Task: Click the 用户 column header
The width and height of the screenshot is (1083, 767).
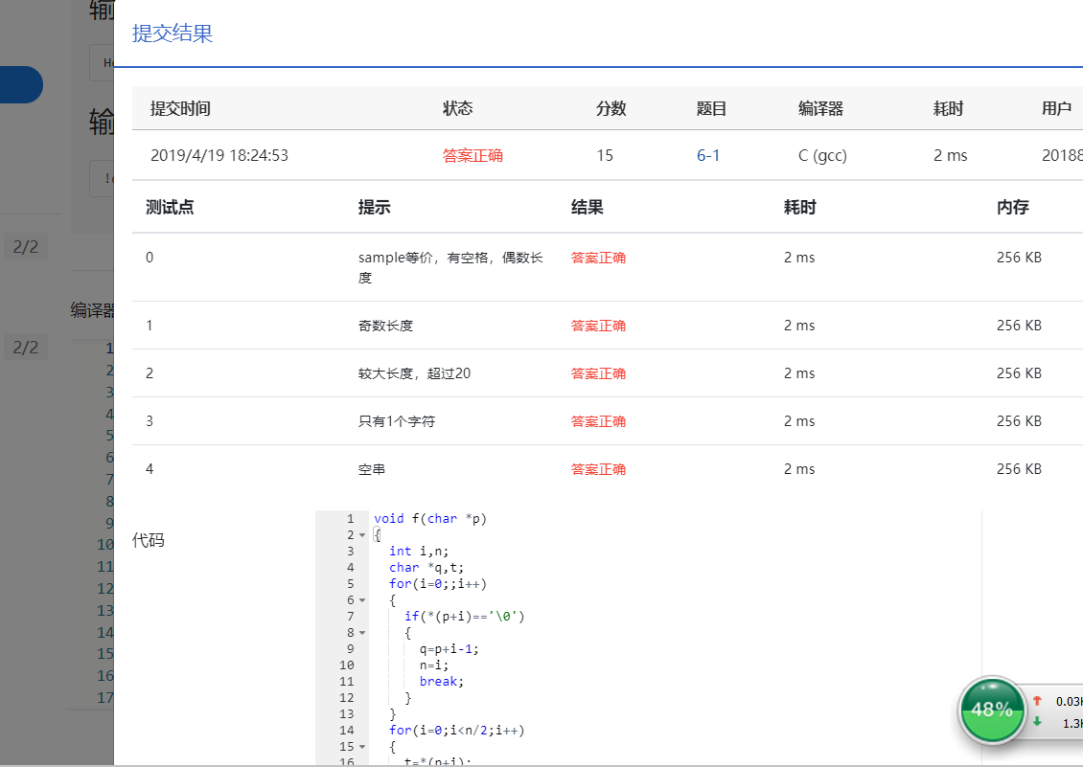Action: point(1056,108)
